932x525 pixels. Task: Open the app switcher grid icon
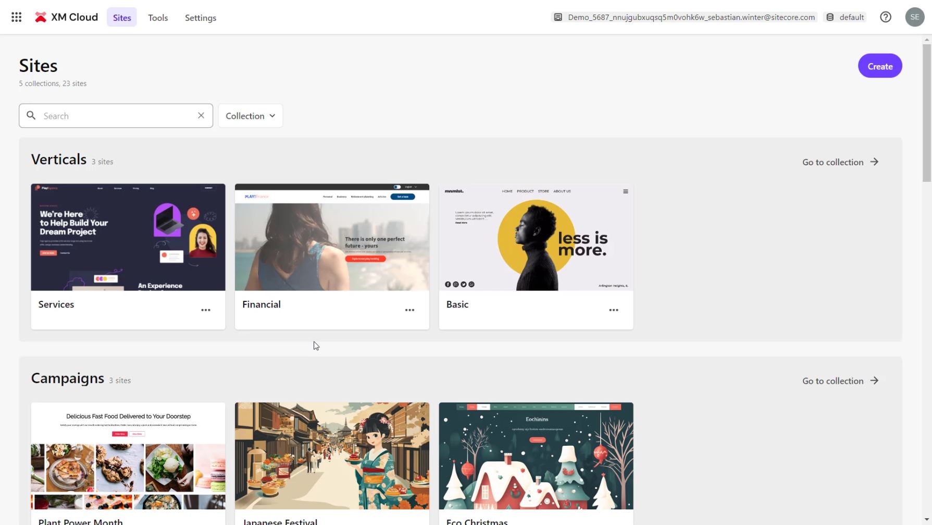point(16,17)
